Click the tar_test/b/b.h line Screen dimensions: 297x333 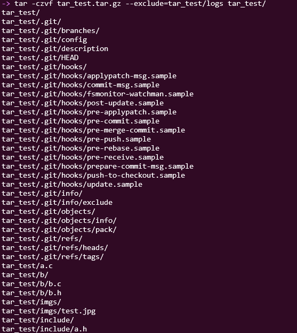pos(31,293)
